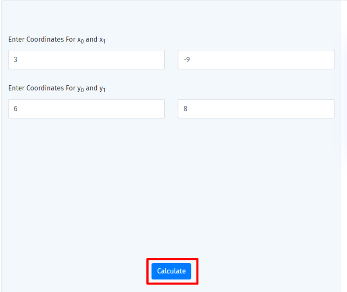Screen dimensions: 347x292
Task: Focus the x0 field containing 3
Action: pos(86,60)
